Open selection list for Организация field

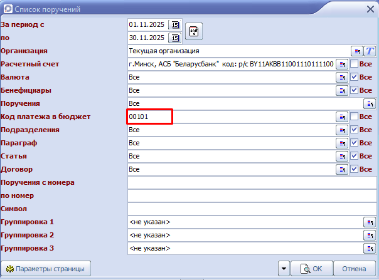[x=357, y=51]
